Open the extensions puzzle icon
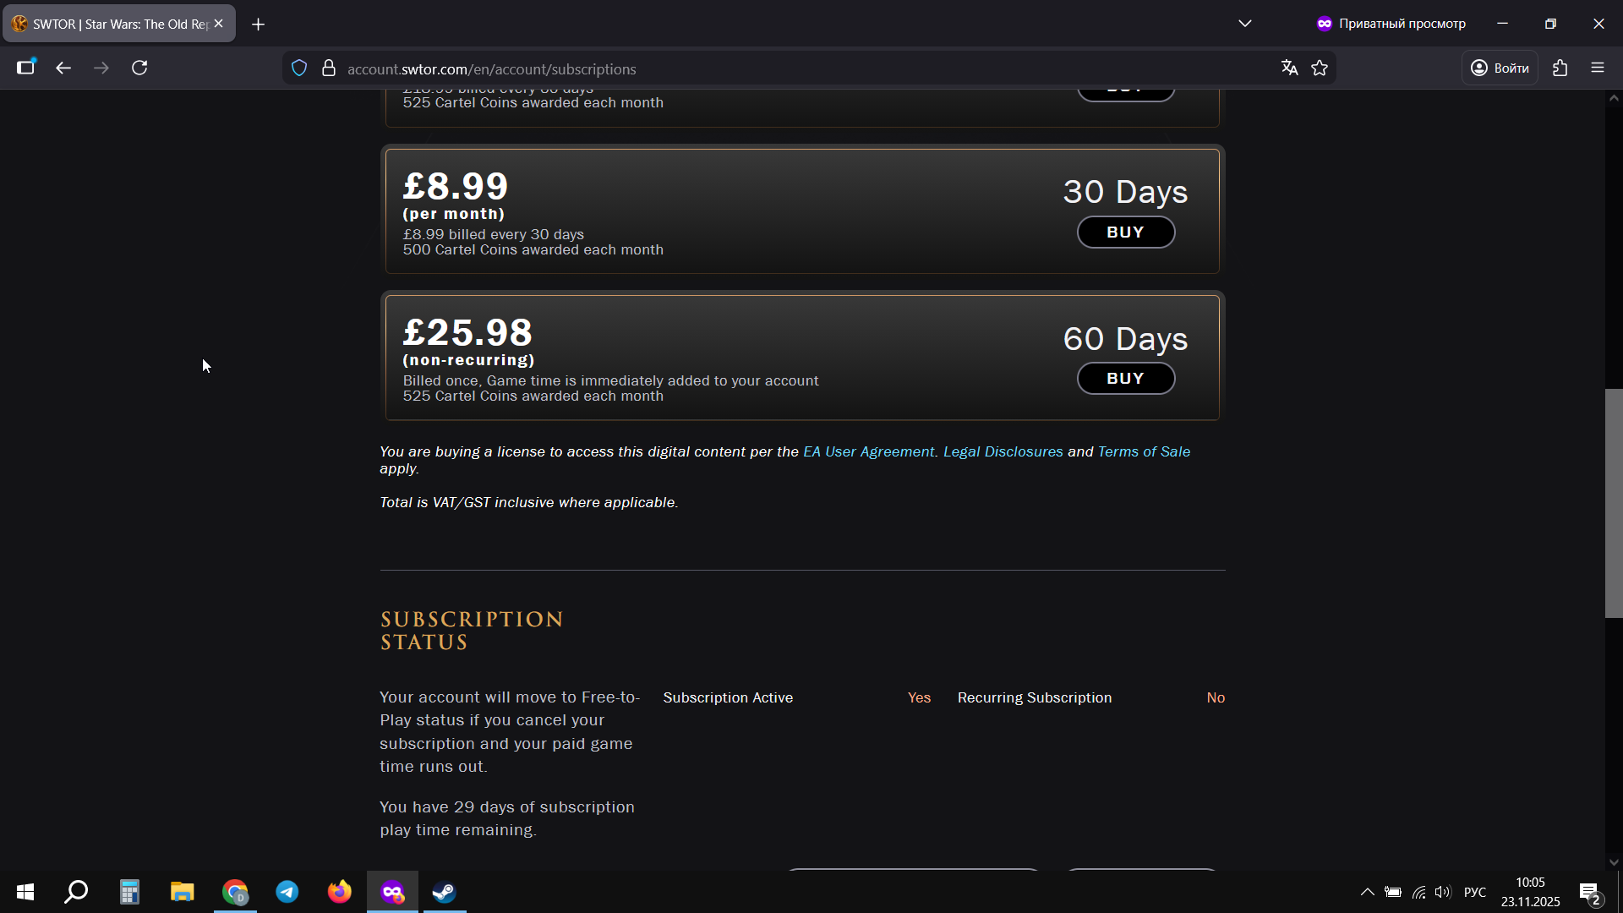The width and height of the screenshot is (1623, 913). [x=1560, y=68]
